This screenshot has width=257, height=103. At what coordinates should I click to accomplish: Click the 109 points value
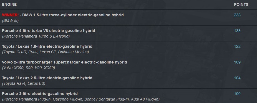click(x=237, y=62)
